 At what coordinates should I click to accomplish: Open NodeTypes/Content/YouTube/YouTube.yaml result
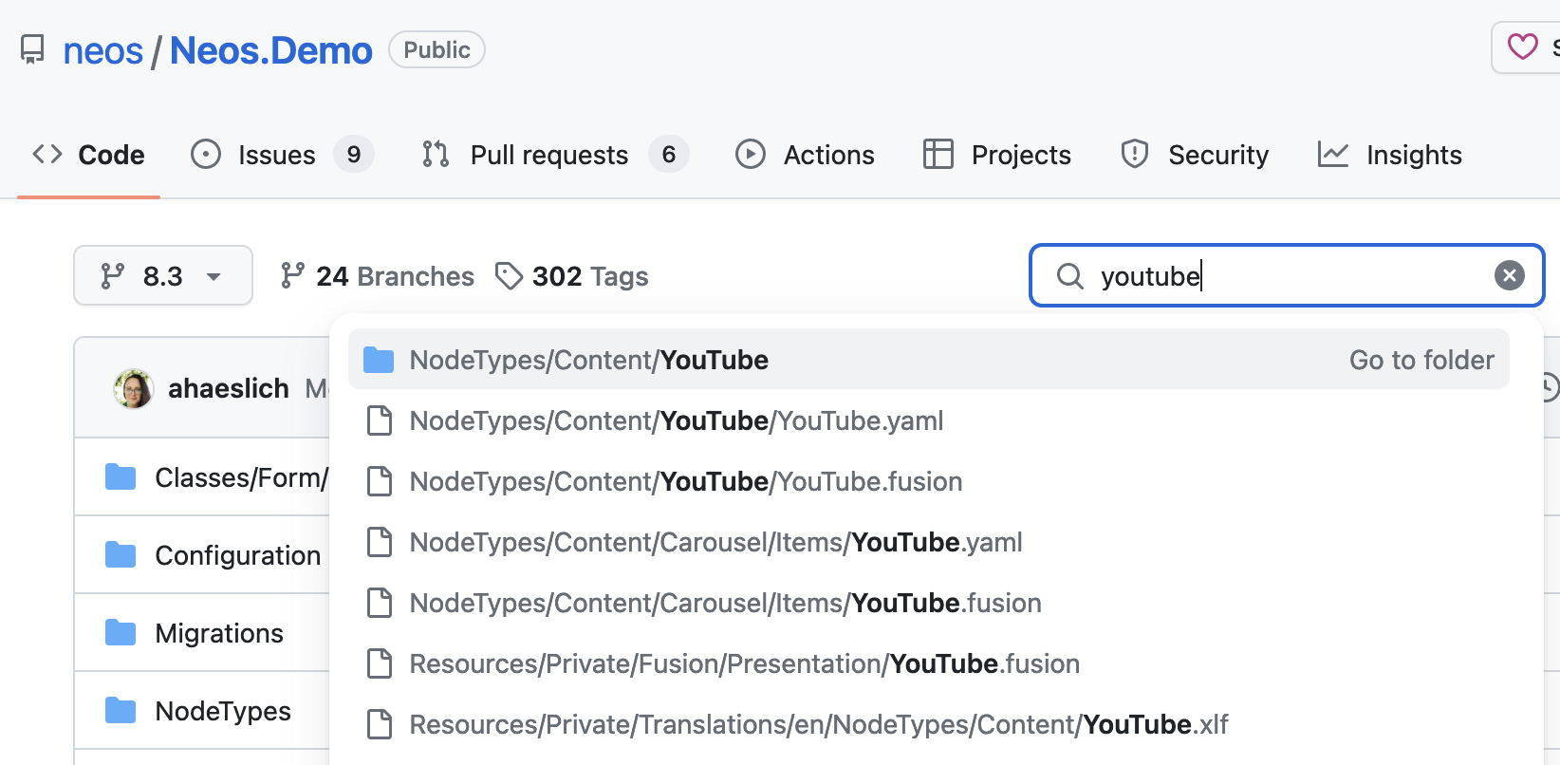coord(929,420)
